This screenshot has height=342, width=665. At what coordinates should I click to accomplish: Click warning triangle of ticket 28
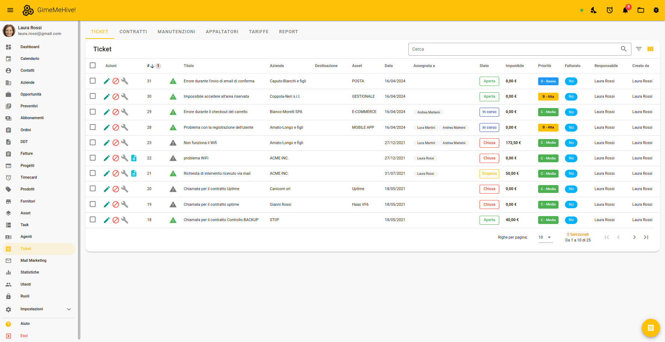click(173, 127)
